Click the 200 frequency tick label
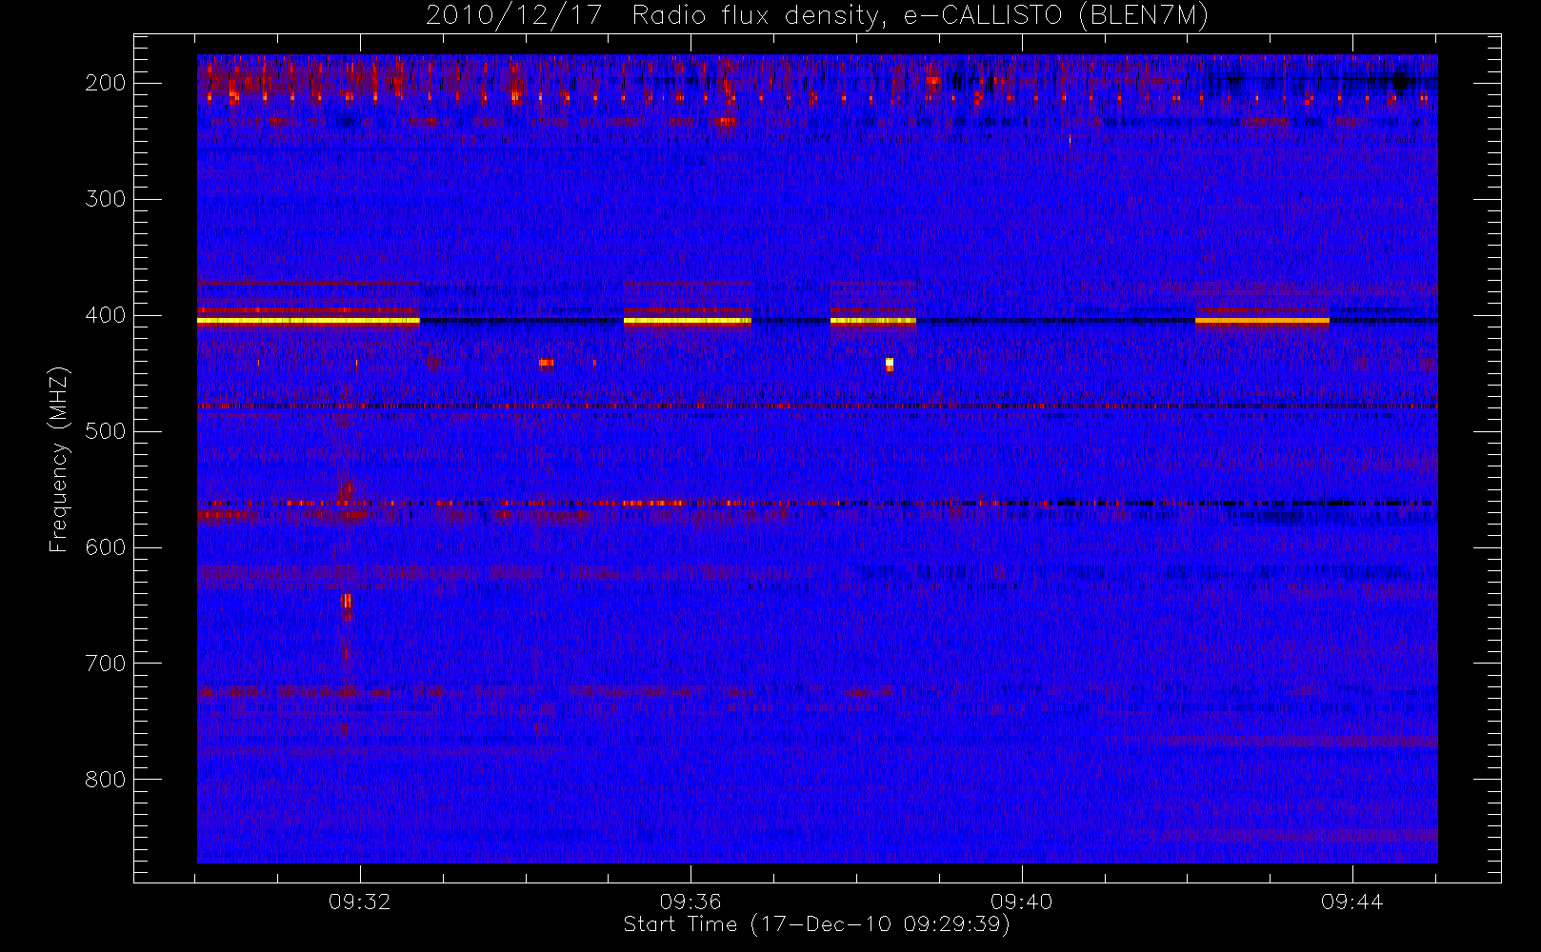 point(106,83)
